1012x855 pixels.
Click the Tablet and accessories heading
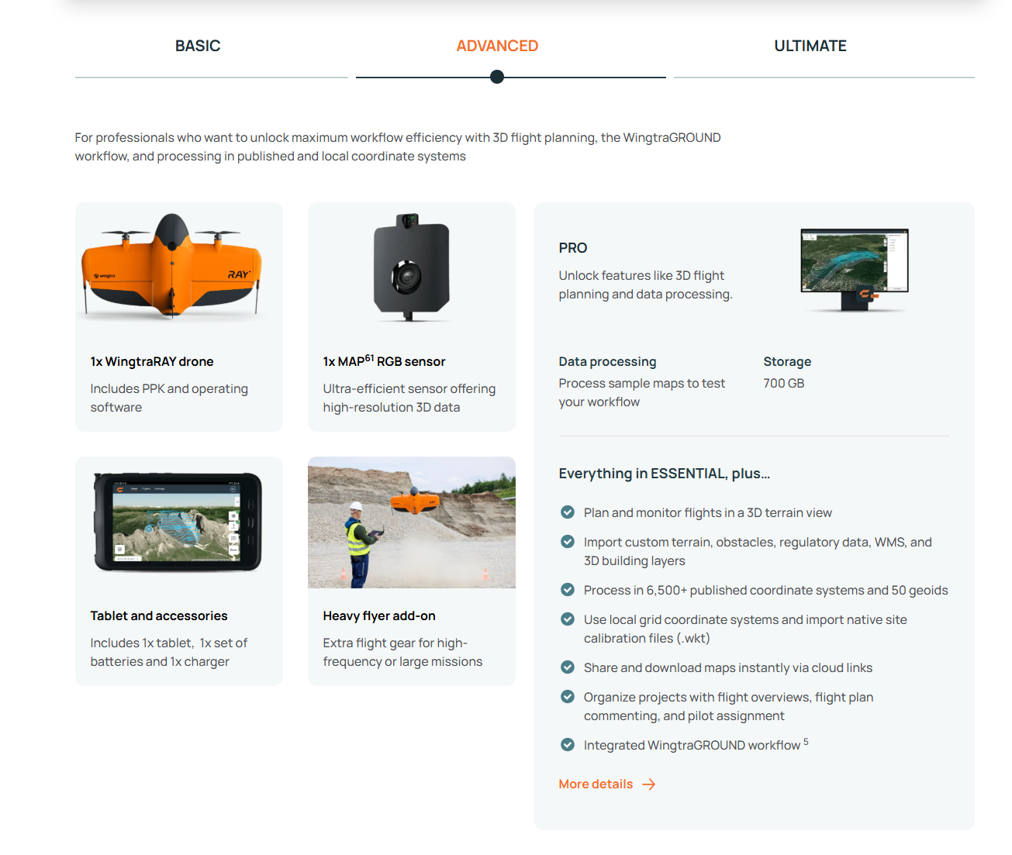(159, 616)
